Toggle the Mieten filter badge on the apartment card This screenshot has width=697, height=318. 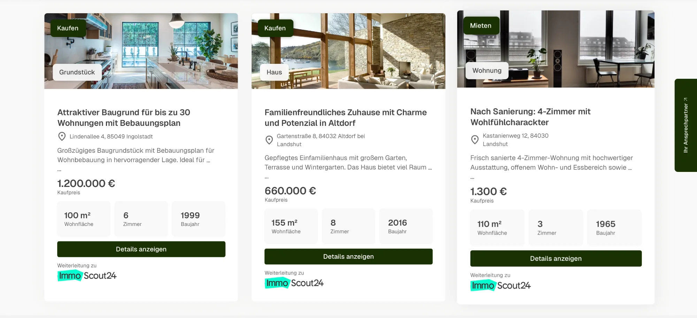481,25
